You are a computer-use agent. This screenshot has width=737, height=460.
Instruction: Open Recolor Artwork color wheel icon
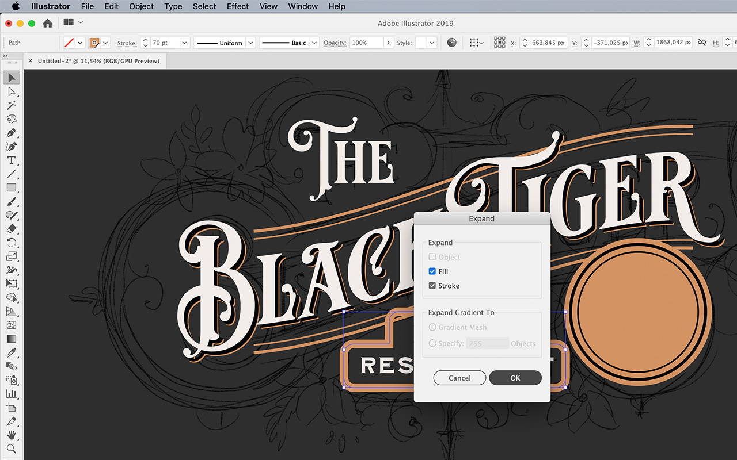(452, 43)
